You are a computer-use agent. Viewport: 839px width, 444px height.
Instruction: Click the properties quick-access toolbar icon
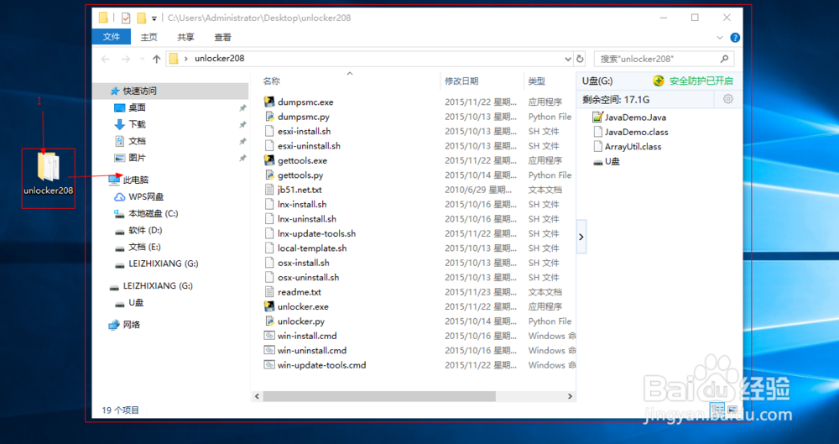126,18
